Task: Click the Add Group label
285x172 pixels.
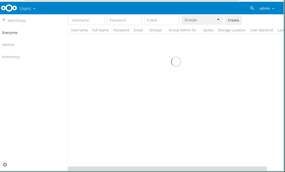Action: pyautogui.click(x=17, y=20)
